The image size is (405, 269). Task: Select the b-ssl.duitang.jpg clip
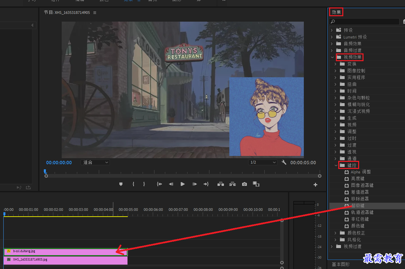coord(66,252)
